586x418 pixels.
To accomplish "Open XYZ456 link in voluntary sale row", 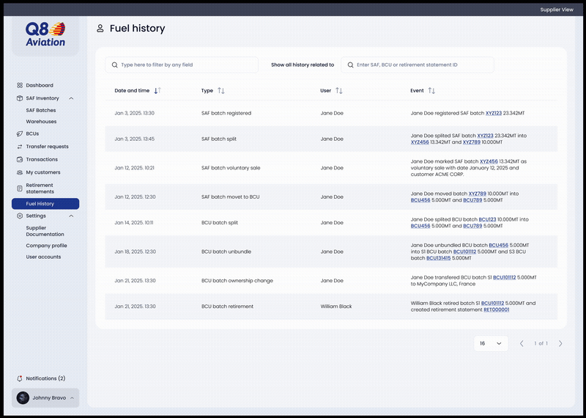I will click(489, 161).
